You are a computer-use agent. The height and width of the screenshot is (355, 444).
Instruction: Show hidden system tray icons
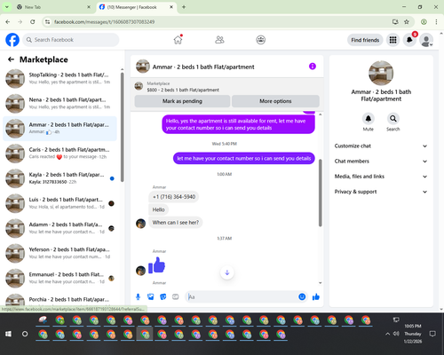(x=387, y=334)
